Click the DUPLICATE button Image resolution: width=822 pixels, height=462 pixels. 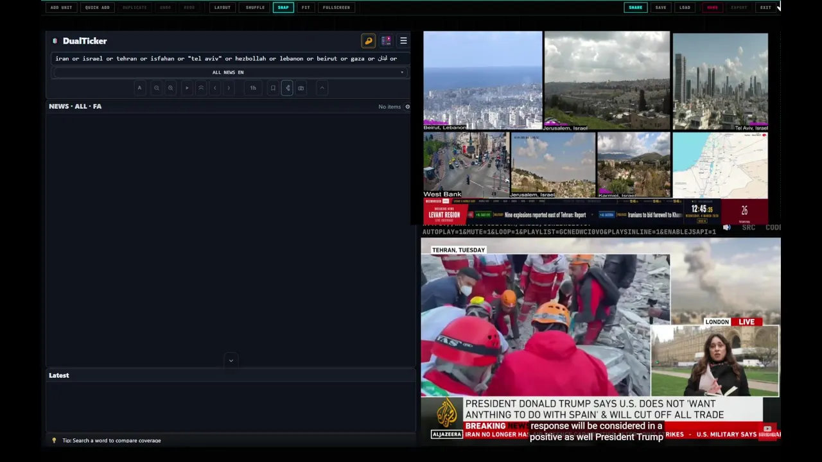pos(135,8)
